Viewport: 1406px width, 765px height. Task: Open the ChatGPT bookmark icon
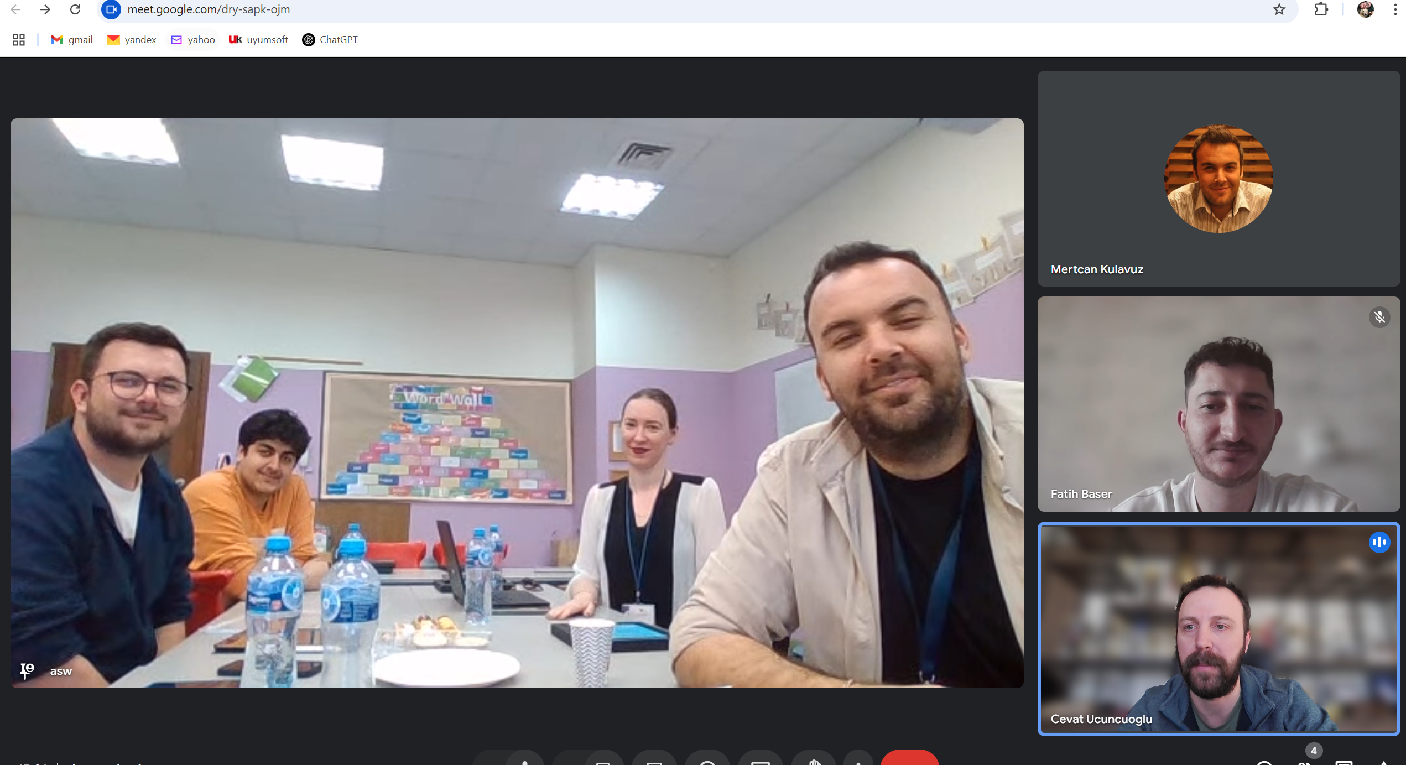pos(309,40)
